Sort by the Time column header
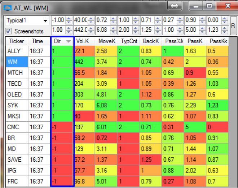238x188 pixels. click(39, 41)
